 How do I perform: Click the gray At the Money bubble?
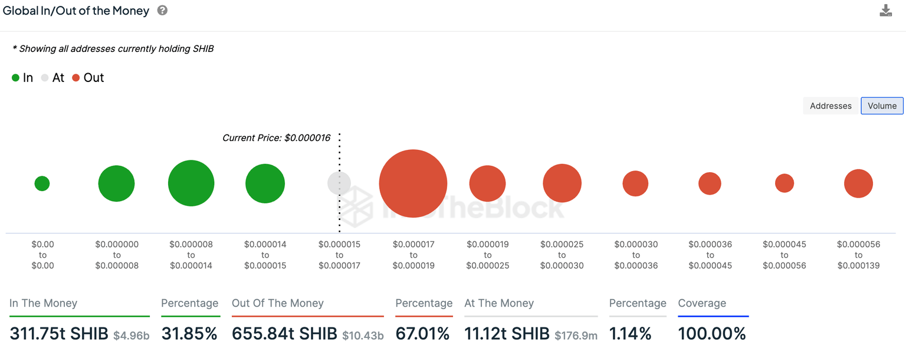(x=339, y=183)
